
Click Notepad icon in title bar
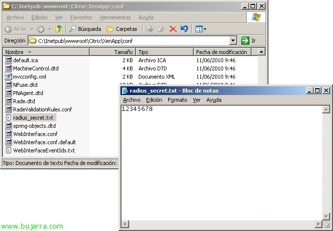[x=124, y=91]
